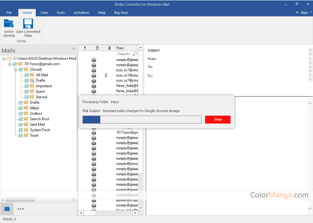Toggle the Inbox folder checkbox
This screenshot has height=223, width=313.
21,108
